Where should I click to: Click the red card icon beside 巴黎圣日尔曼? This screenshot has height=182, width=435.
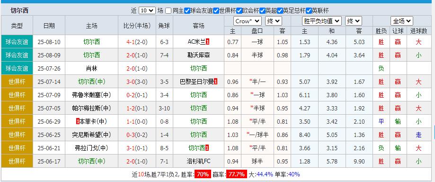tap(215, 82)
